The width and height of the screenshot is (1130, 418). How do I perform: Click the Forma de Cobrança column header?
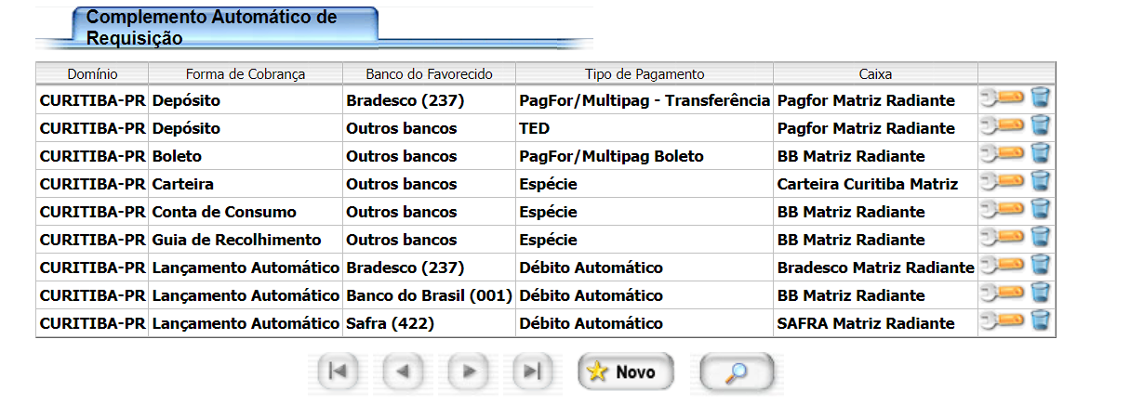click(x=246, y=74)
